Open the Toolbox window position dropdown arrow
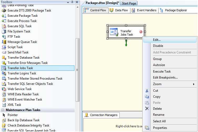Screen dimensions: 198x132 [x=68, y=2]
